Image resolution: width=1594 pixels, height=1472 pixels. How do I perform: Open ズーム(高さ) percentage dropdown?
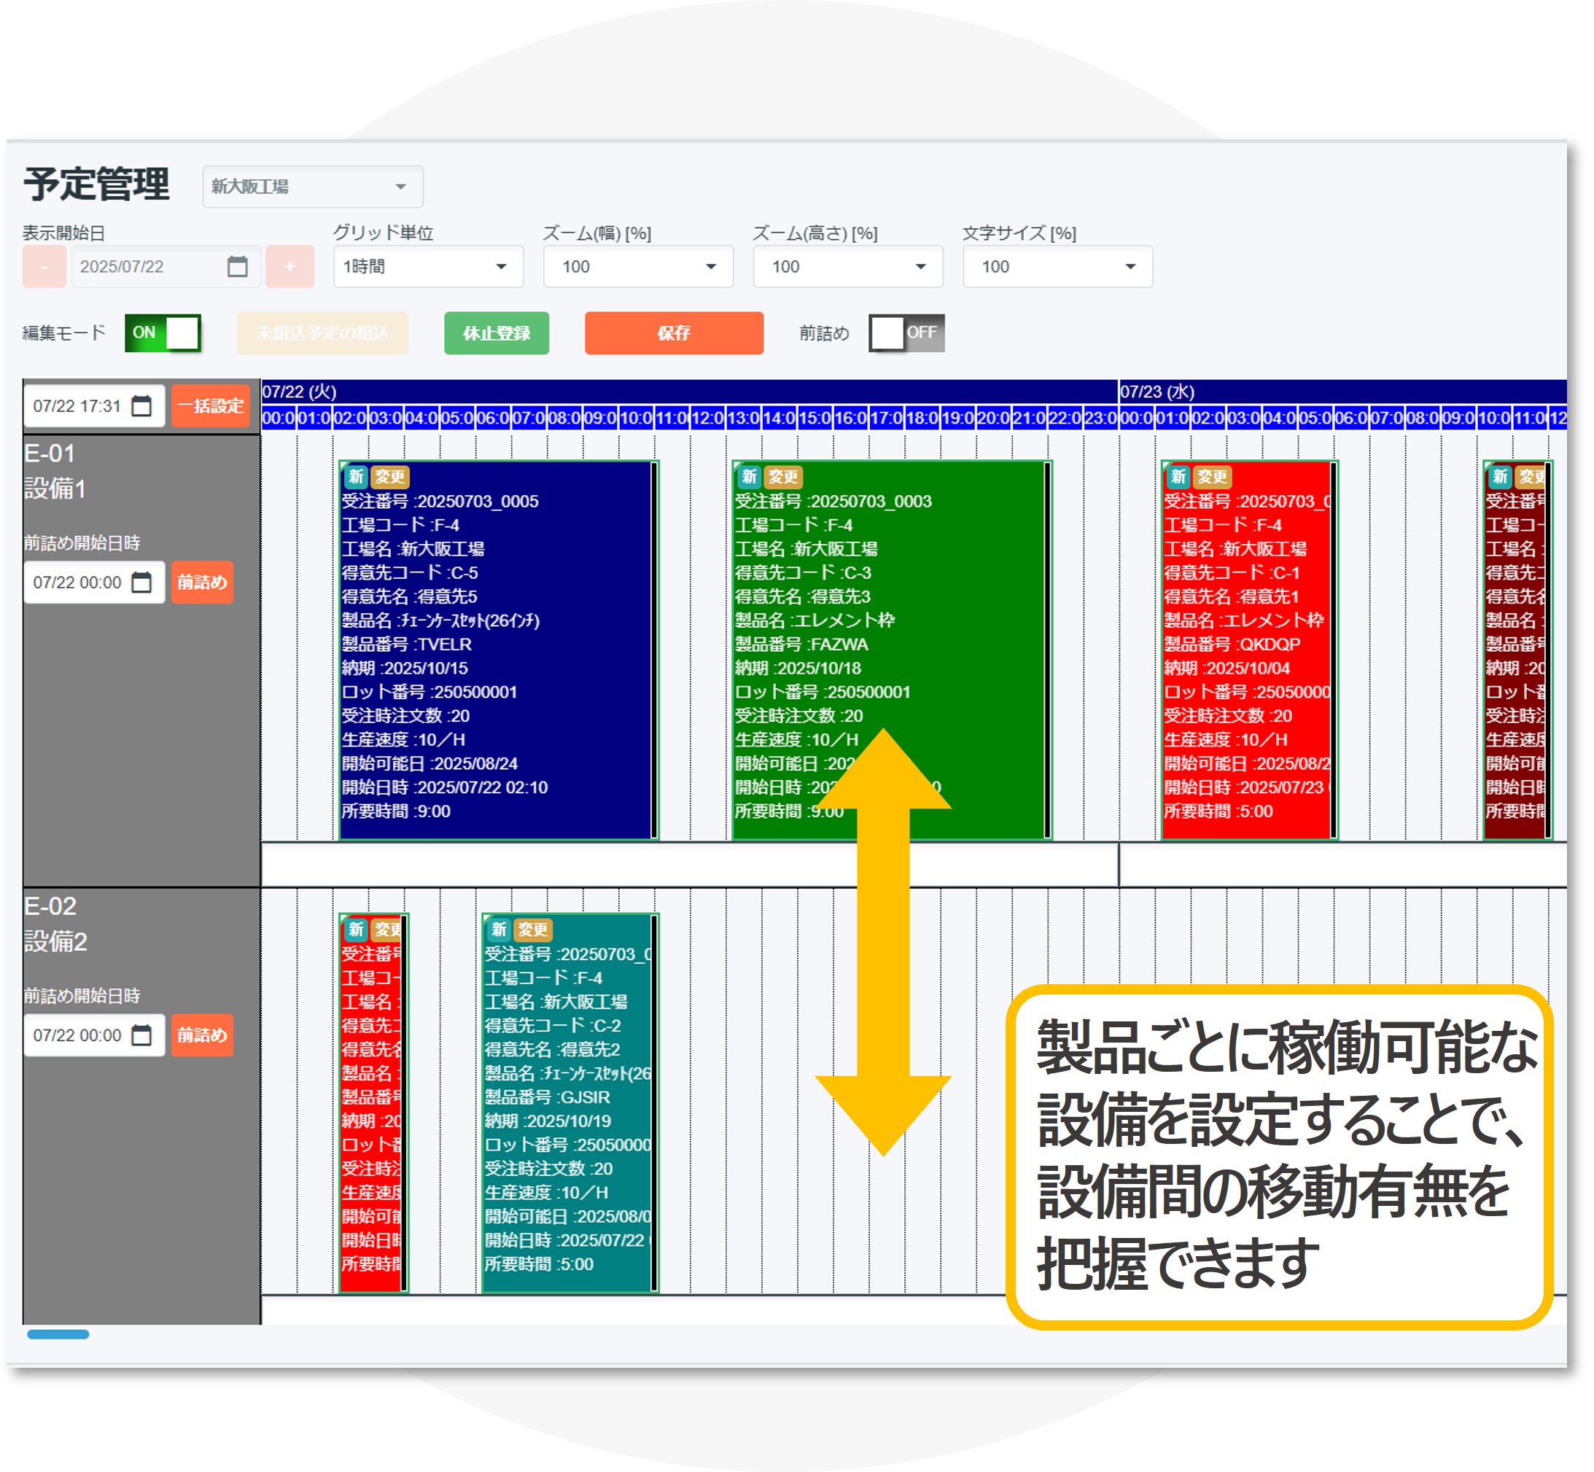pyautogui.click(x=847, y=266)
